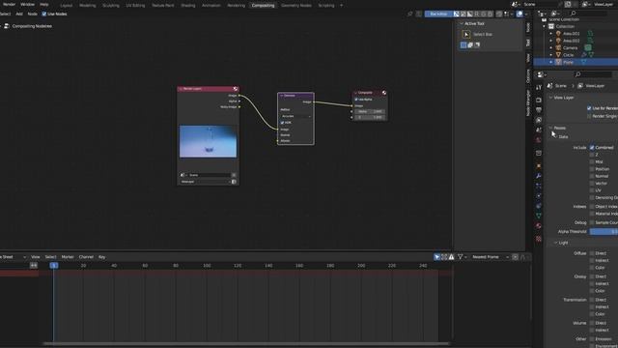The image size is (618, 348).
Task: Choose the extend-selection mode icon under Select Box
Action: pyautogui.click(x=470, y=45)
